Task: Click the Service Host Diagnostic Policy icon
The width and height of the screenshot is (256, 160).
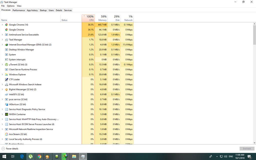Action: (6, 109)
